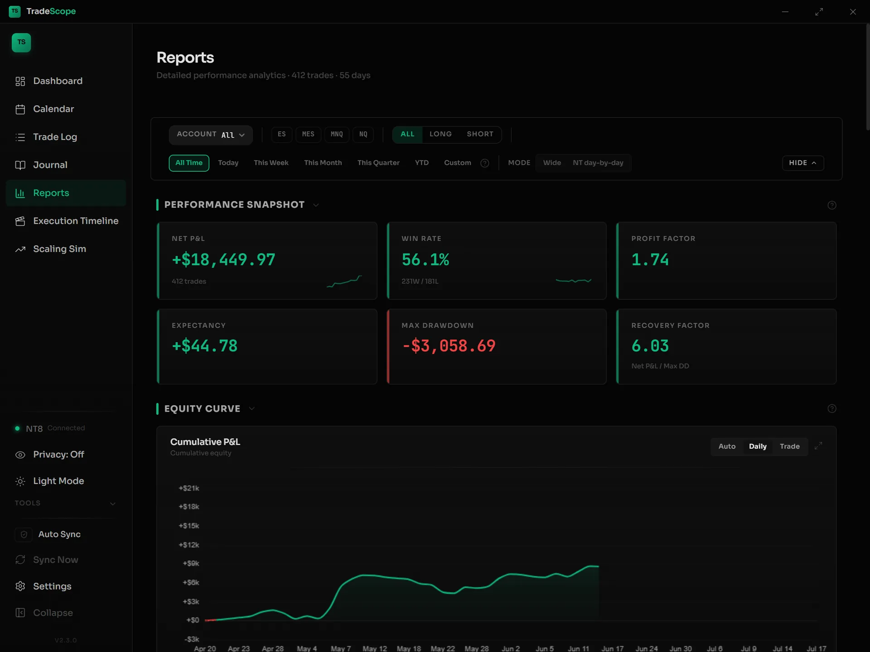The image size is (870, 652).
Task: Click the Profit Factor card
Action: (x=726, y=261)
